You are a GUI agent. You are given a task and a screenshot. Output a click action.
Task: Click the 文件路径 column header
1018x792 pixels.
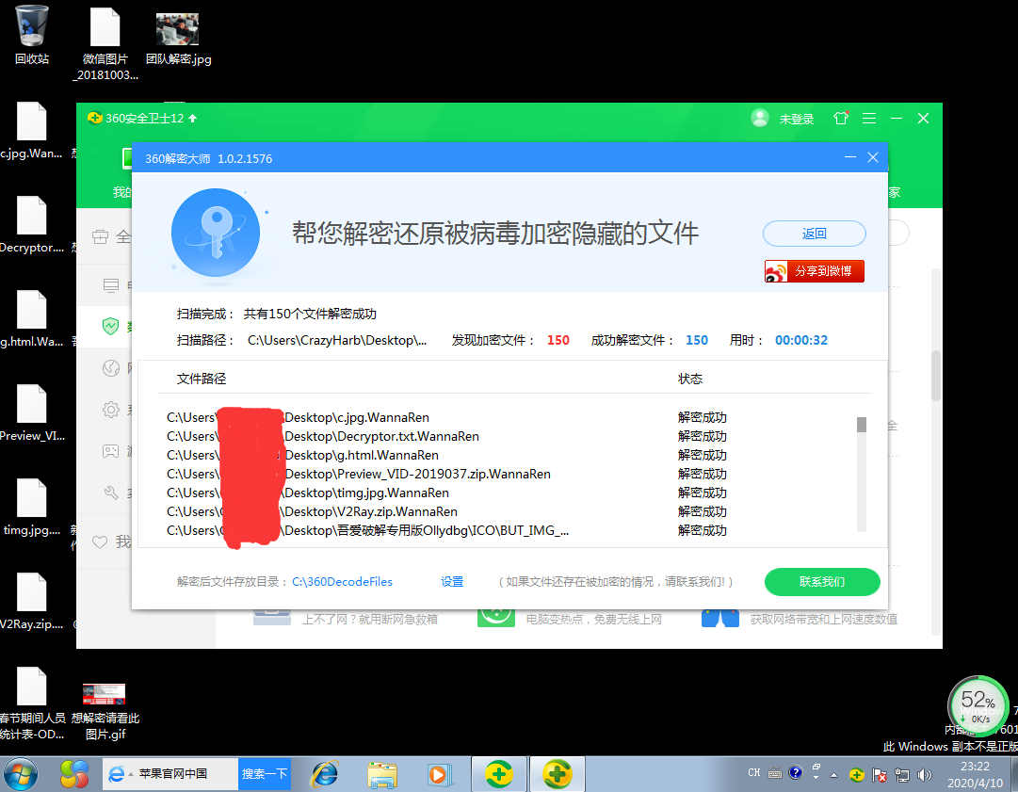tap(202, 379)
